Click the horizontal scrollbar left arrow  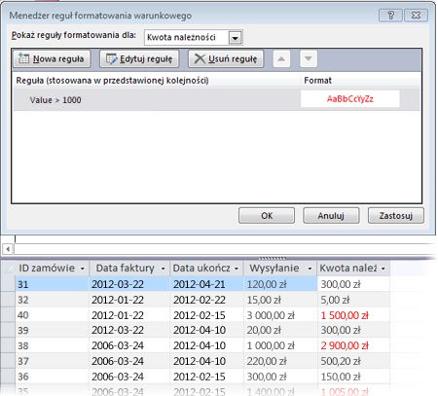(x=8, y=249)
